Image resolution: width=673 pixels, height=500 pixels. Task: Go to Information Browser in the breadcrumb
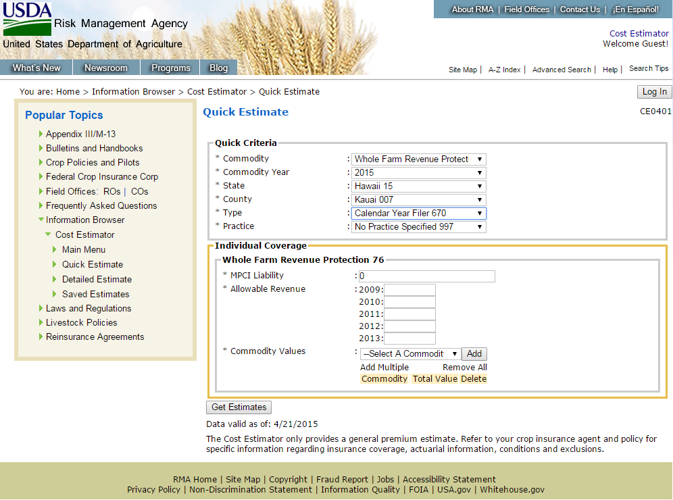click(x=134, y=92)
